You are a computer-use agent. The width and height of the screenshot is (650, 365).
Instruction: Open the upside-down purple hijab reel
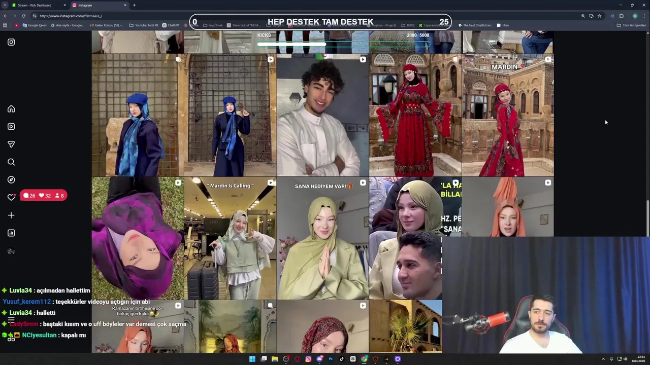(138, 238)
